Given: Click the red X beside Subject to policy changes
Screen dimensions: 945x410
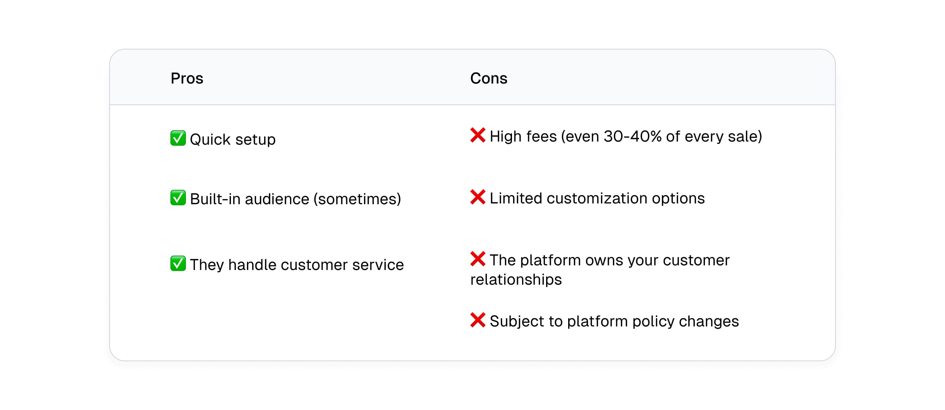Looking at the screenshot, I should coord(478,320).
